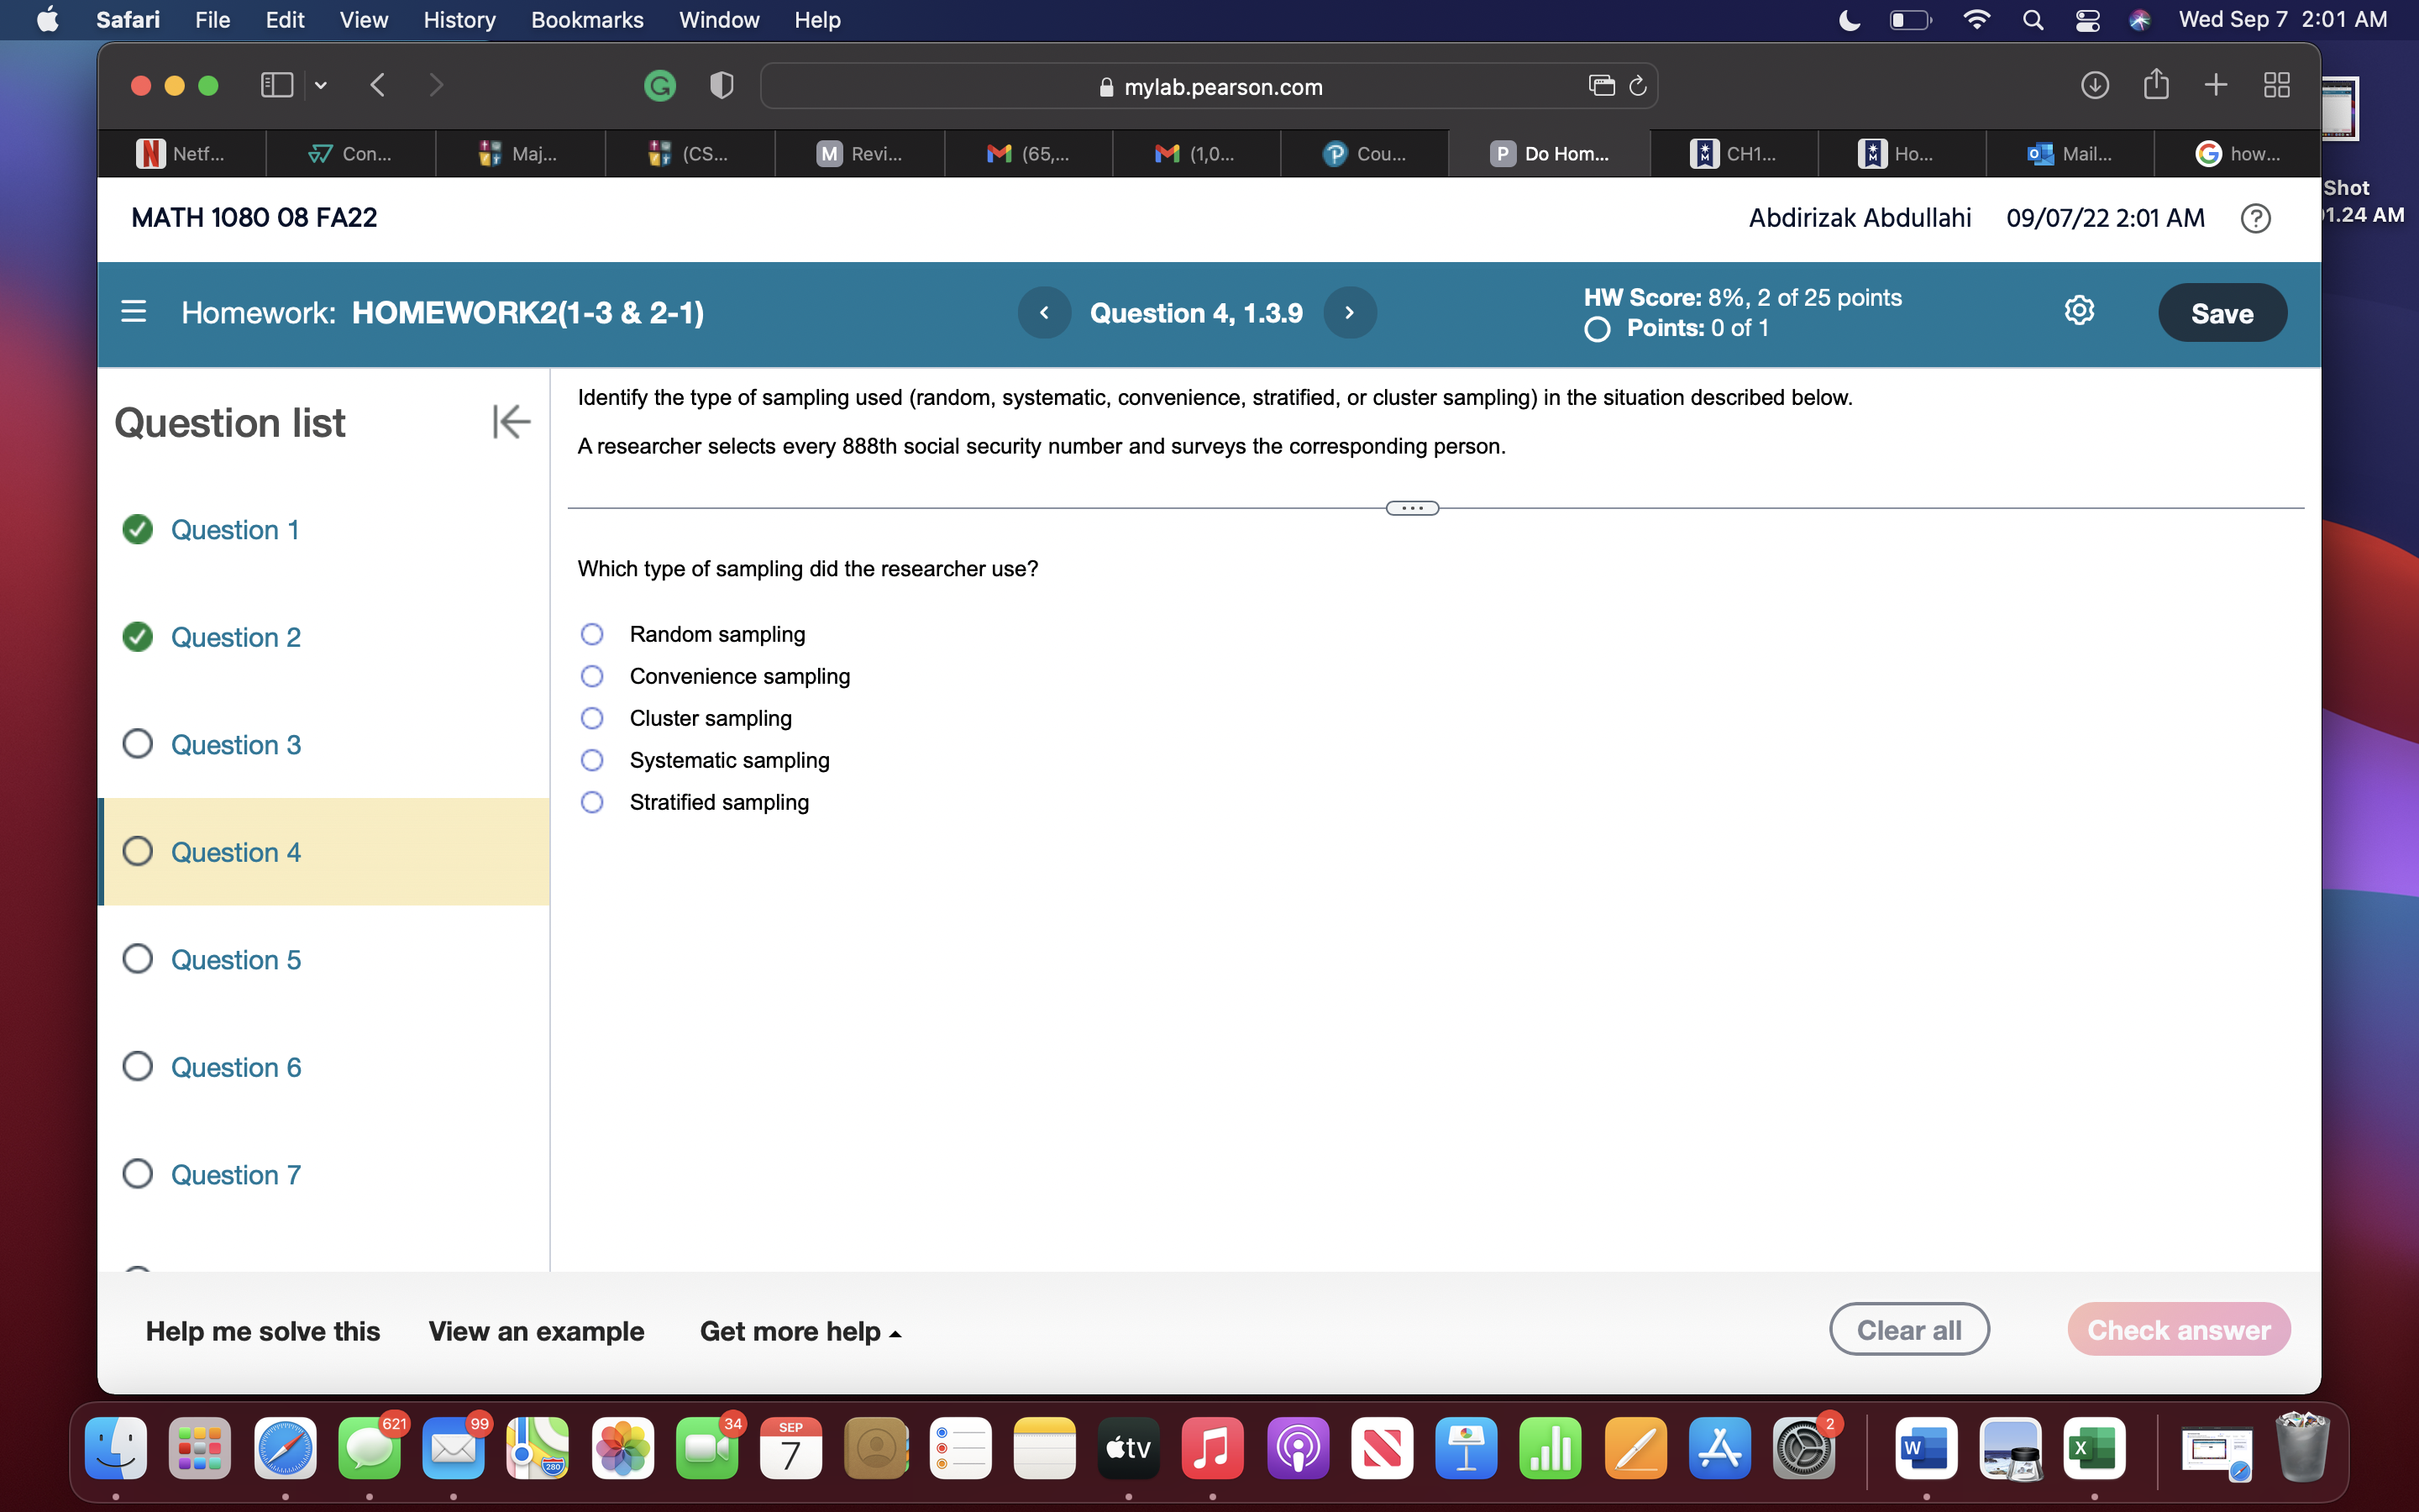Choose the Stratified sampling option
Image resolution: width=2419 pixels, height=1512 pixels.
592,802
